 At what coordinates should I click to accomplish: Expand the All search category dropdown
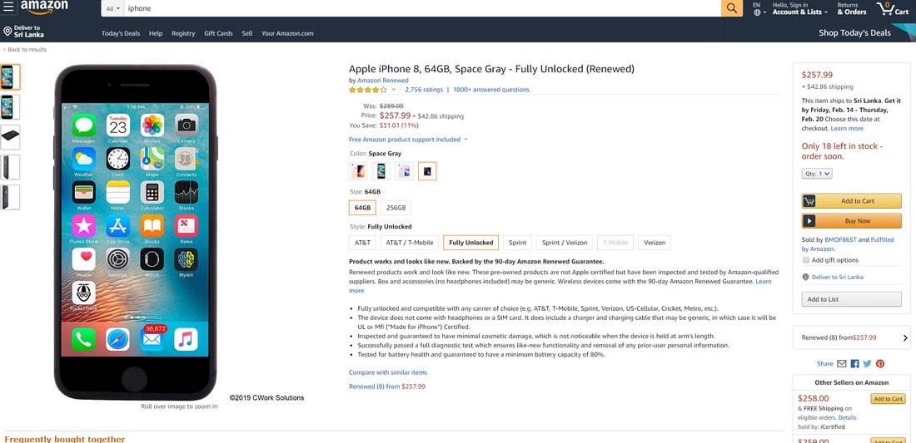(114, 8)
